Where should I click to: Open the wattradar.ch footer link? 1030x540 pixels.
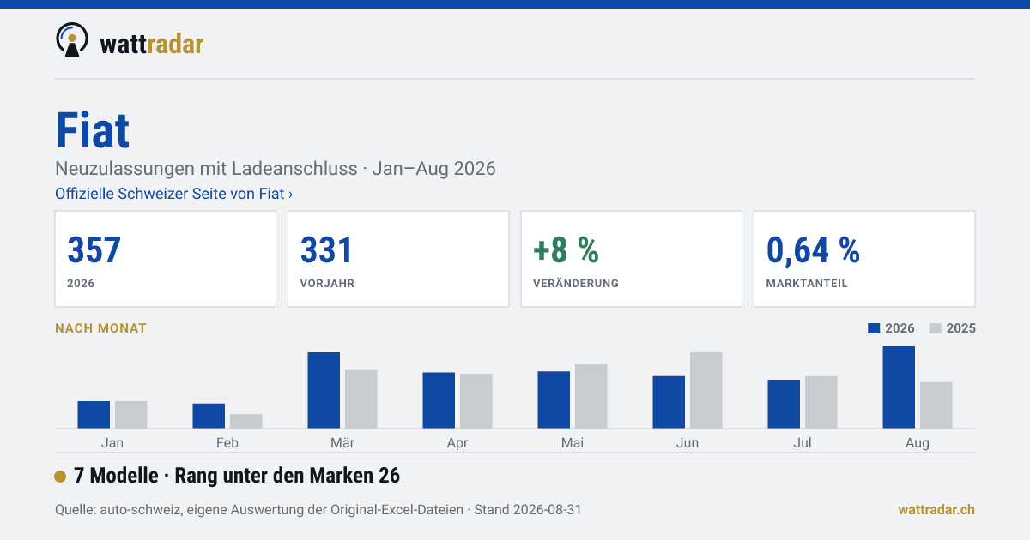click(x=936, y=509)
